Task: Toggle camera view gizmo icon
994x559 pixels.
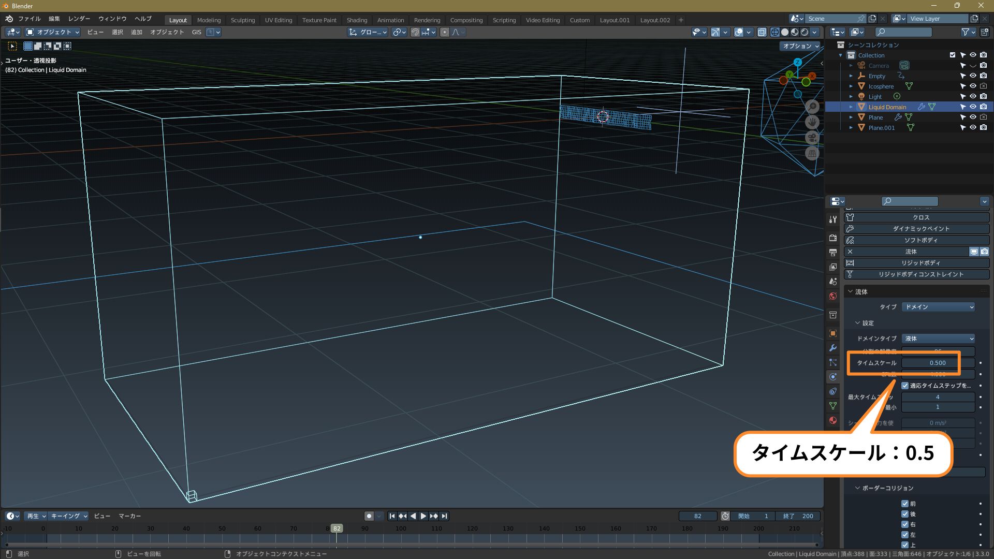Action: tap(812, 138)
